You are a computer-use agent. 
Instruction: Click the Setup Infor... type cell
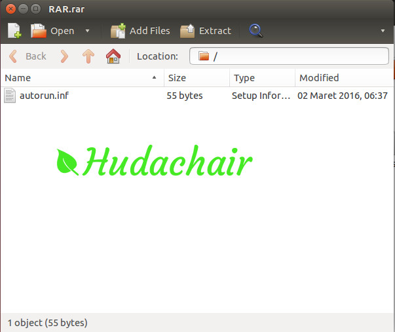pyautogui.click(x=261, y=96)
